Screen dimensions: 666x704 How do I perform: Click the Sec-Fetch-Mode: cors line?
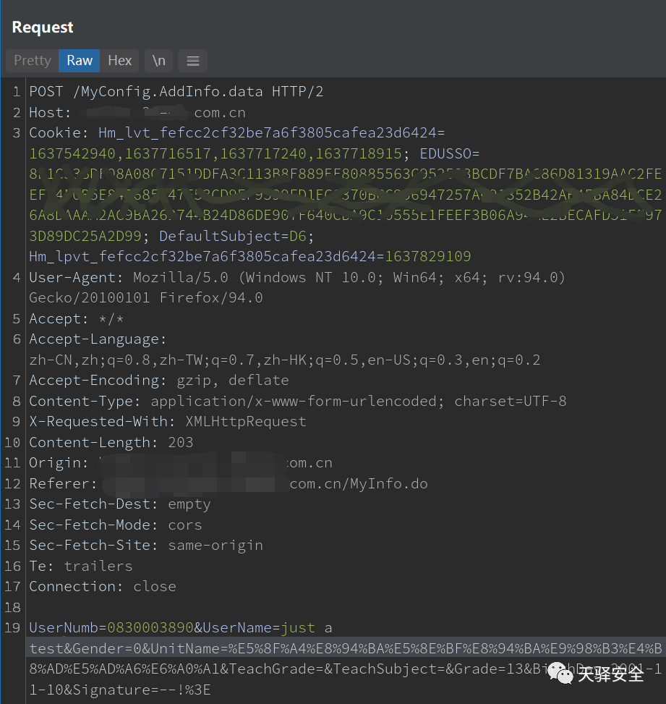(115, 525)
